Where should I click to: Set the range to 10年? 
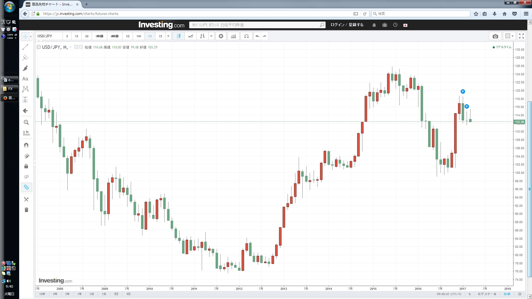pyautogui.click(x=42, y=294)
